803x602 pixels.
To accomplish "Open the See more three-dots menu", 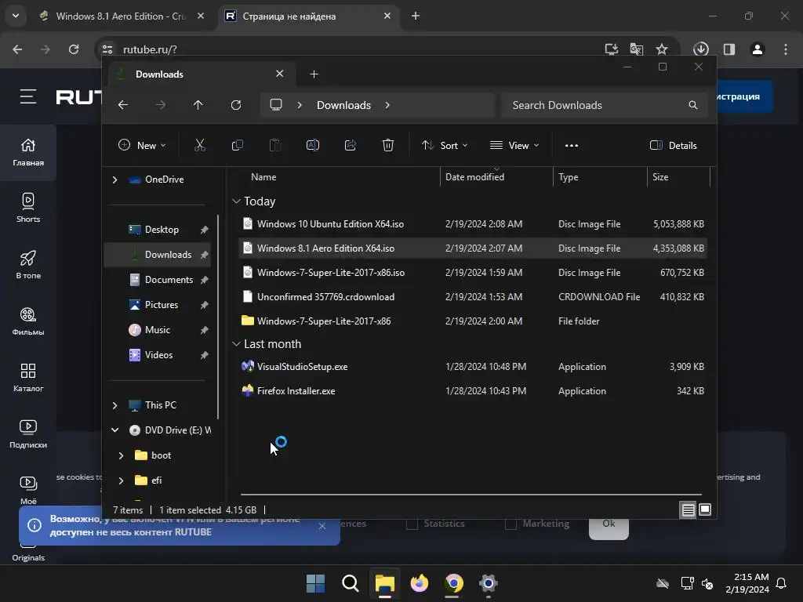I will (572, 145).
